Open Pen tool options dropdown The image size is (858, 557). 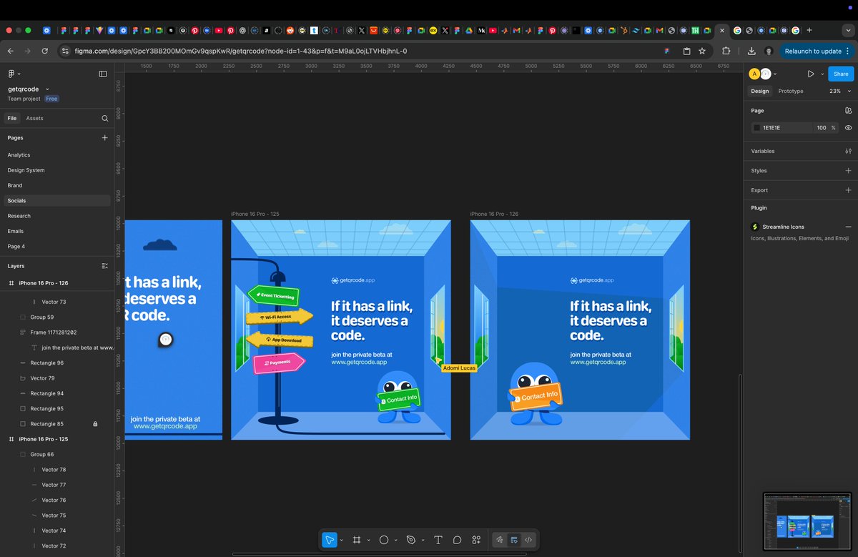423,541
